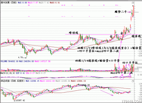142x103 pixels.
Task: Click the index MA10:12212.83 label
Action: pos(47,81)
